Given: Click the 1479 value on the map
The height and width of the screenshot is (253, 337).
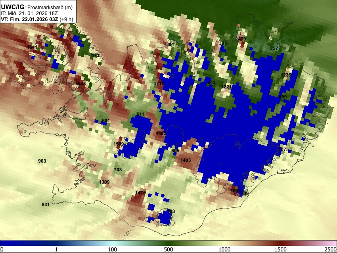Looking at the screenshot, I should pyautogui.click(x=241, y=39).
